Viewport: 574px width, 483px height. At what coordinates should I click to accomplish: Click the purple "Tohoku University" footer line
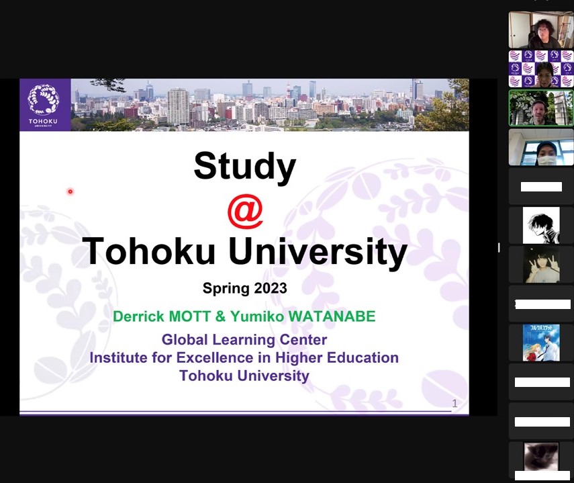point(244,376)
